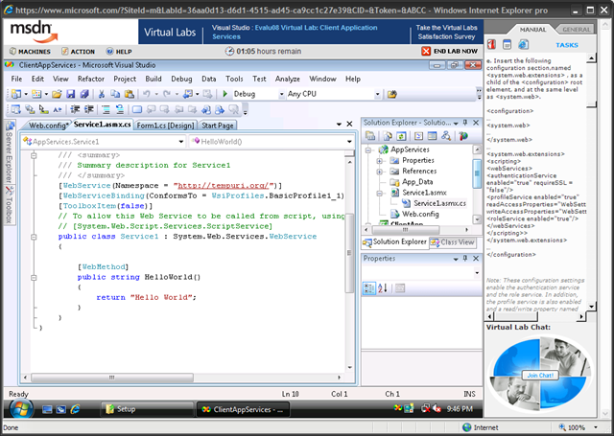Collapse the HelloWorld method code region
Screen dimensions: 614x436
click(34, 278)
